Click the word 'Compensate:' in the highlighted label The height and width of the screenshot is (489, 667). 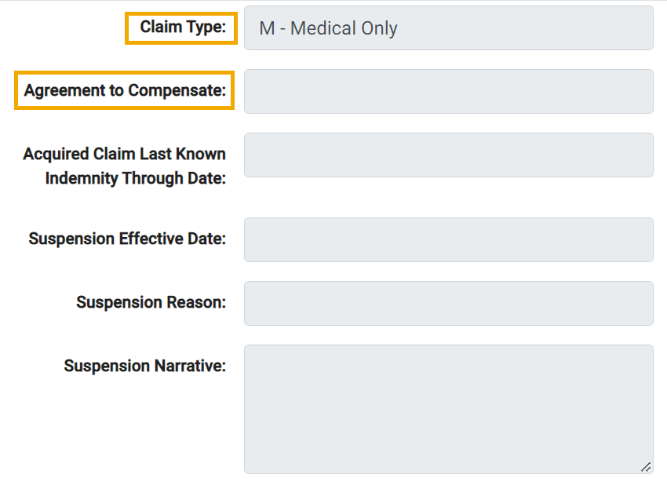(177, 90)
